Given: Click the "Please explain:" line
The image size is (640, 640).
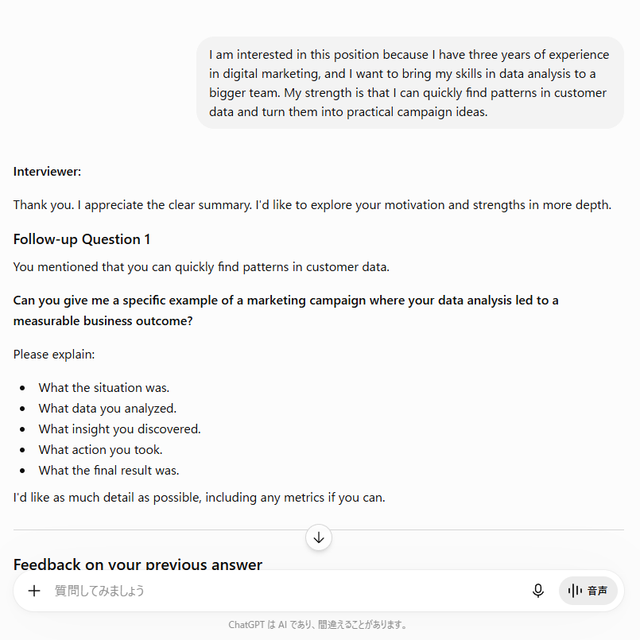Looking at the screenshot, I should click(x=54, y=355).
